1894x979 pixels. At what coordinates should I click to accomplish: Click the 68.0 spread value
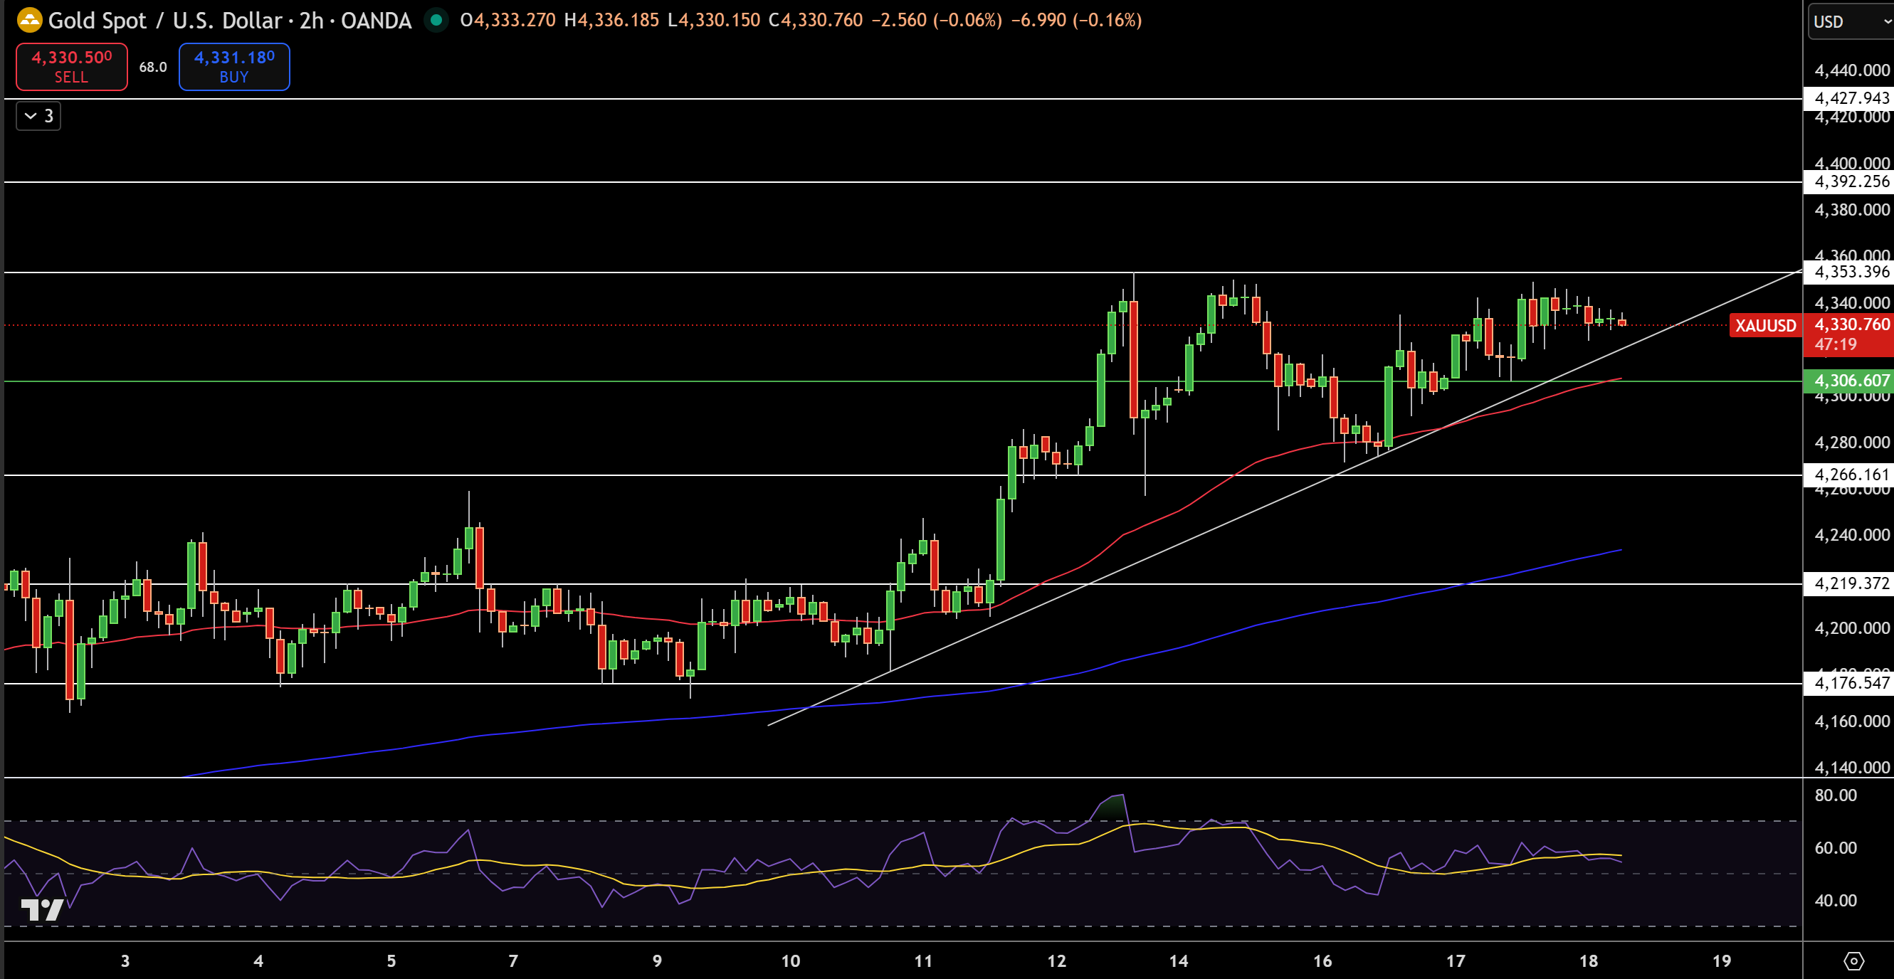tap(152, 67)
